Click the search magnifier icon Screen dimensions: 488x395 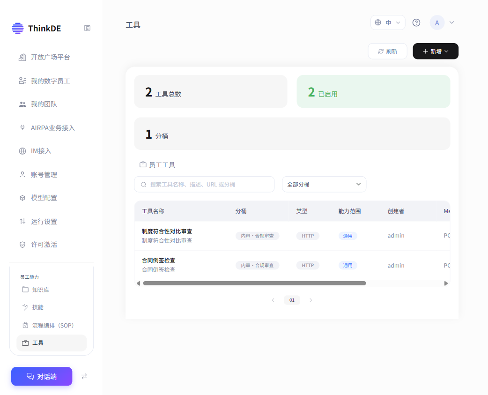click(x=143, y=185)
